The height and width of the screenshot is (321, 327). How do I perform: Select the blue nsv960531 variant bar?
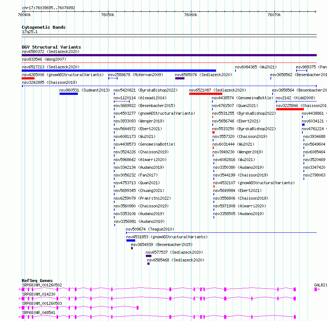[69, 94]
